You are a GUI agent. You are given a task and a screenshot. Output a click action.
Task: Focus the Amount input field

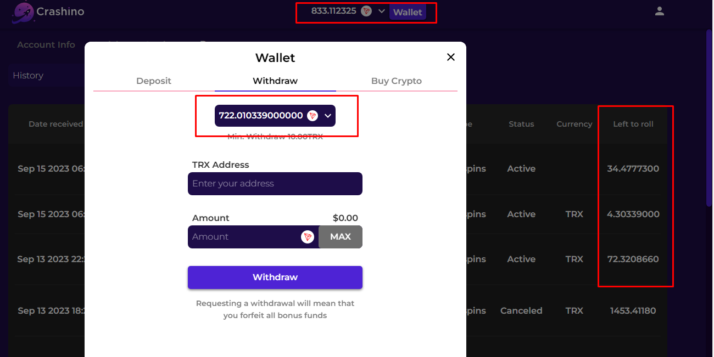(x=243, y=237)
